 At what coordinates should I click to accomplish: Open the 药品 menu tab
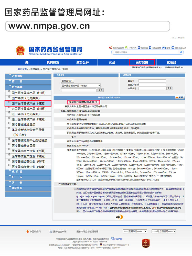pos(112,62)
